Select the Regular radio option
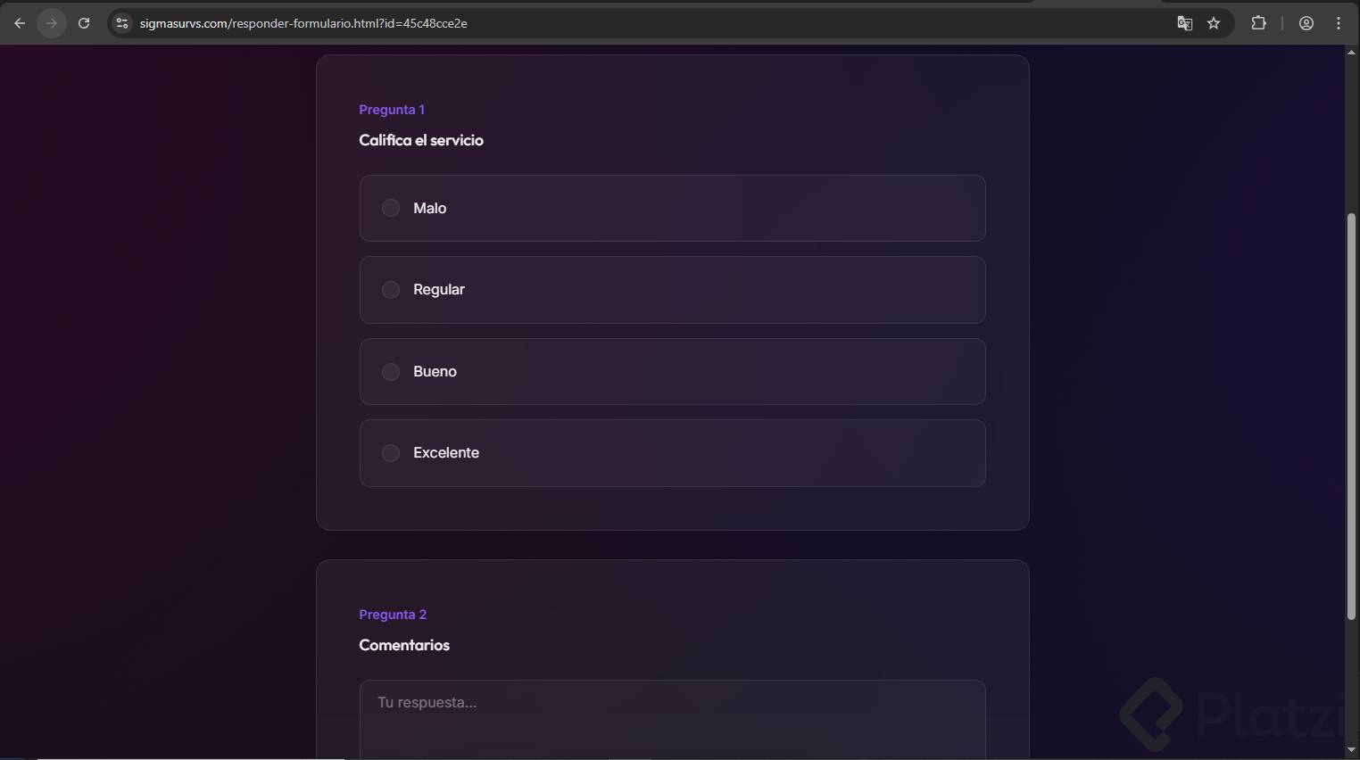The height and width of the screenshot is (760, 1360). coord(391,290)
